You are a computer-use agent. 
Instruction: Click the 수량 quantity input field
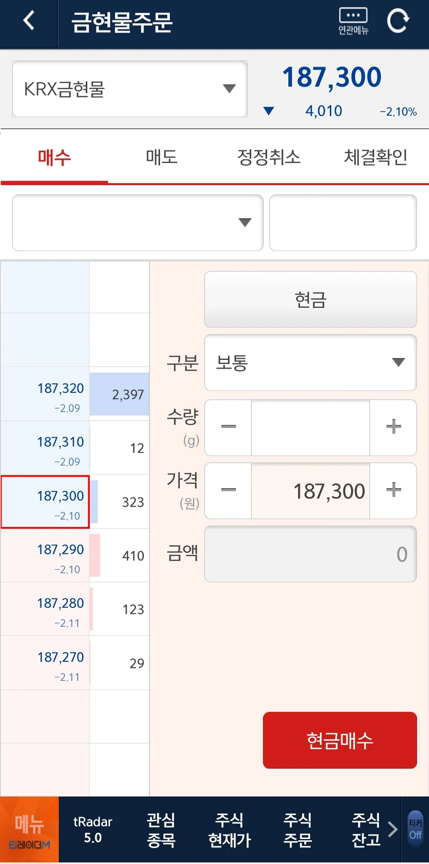310,427
